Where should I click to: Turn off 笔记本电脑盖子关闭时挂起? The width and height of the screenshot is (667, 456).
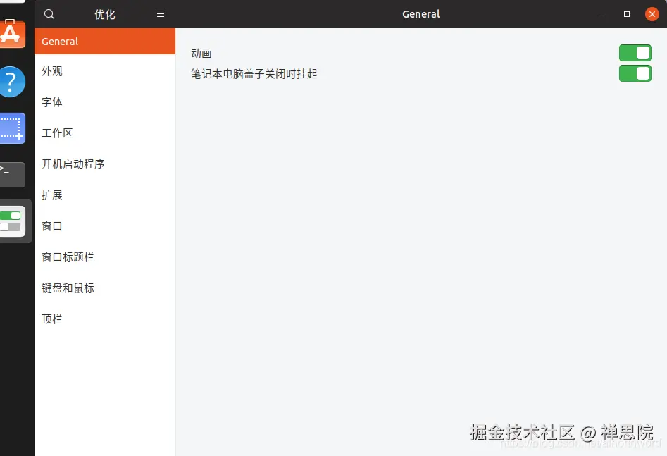coord(635,73)
